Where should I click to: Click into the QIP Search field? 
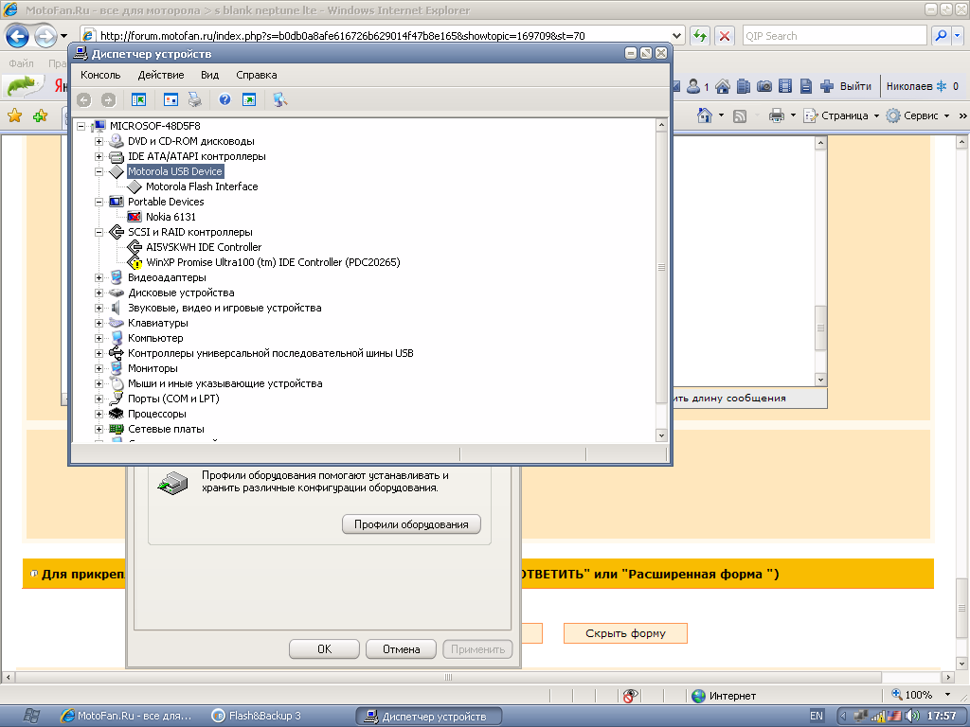[835, 36]
